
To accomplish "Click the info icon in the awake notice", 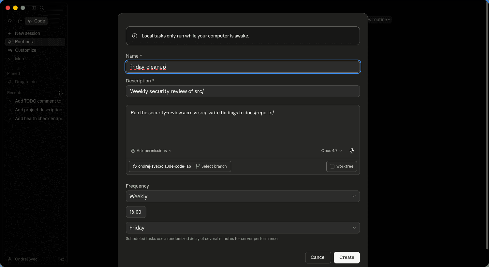I will coord(135,36).
